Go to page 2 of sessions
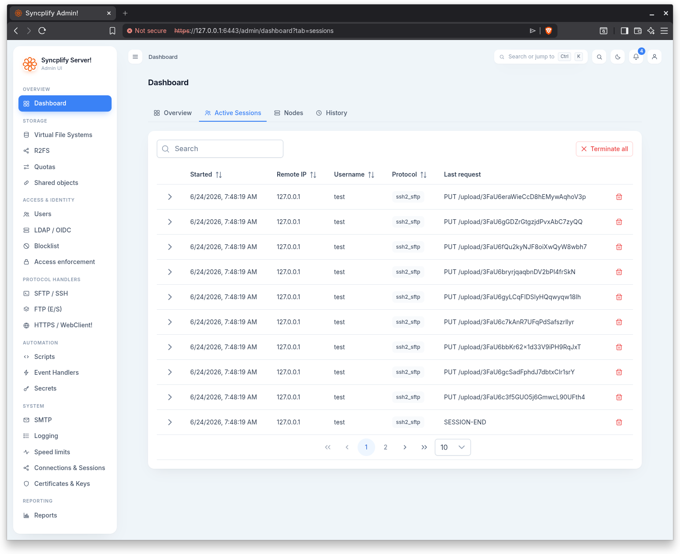This screenshot has height=554, width=680. click(x=386, y=447)
